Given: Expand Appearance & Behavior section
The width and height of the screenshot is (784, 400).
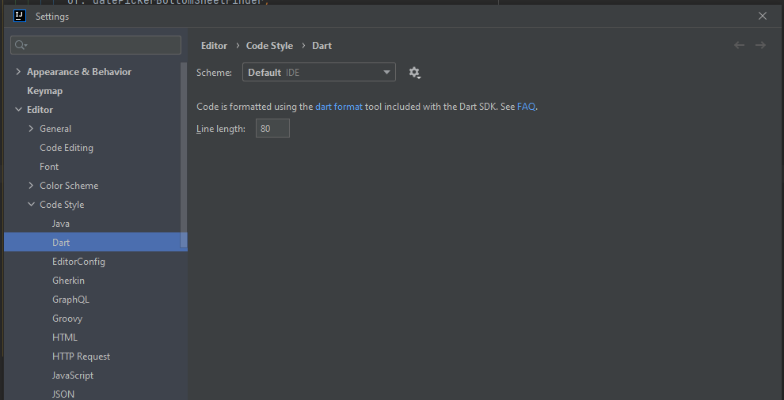Looking at the screenshot, I should tap(18, 72).
